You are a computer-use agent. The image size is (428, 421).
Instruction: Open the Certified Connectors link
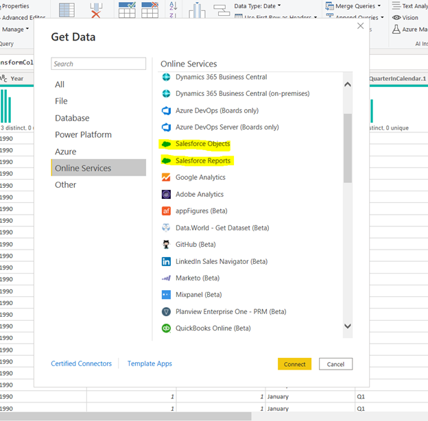(x=81, y=363)
